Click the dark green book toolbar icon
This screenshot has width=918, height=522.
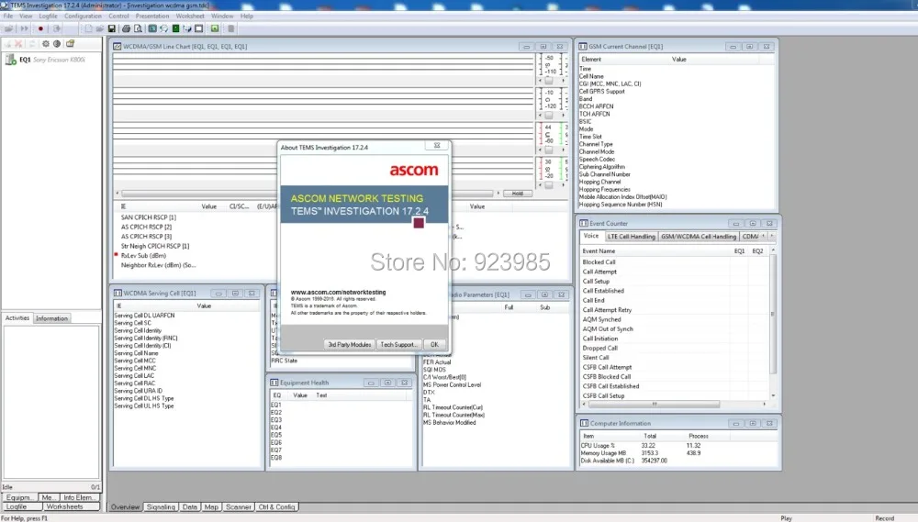coord(175,28)
